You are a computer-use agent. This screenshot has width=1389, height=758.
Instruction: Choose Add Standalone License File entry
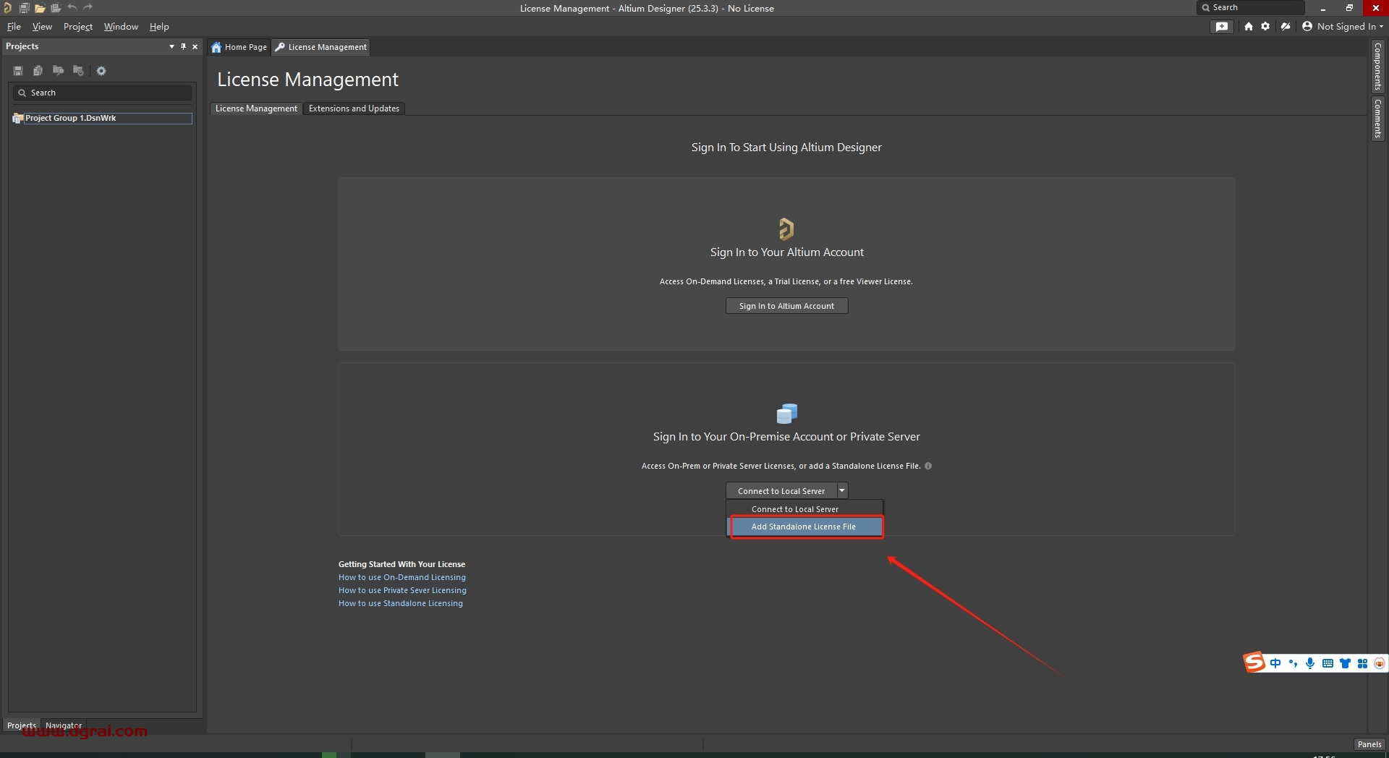(x=805, y=527)
